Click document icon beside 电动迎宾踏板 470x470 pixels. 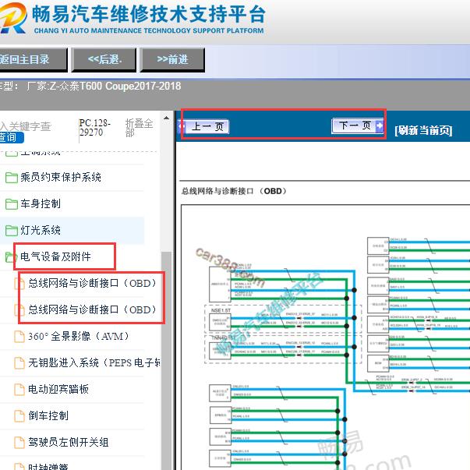19,390
